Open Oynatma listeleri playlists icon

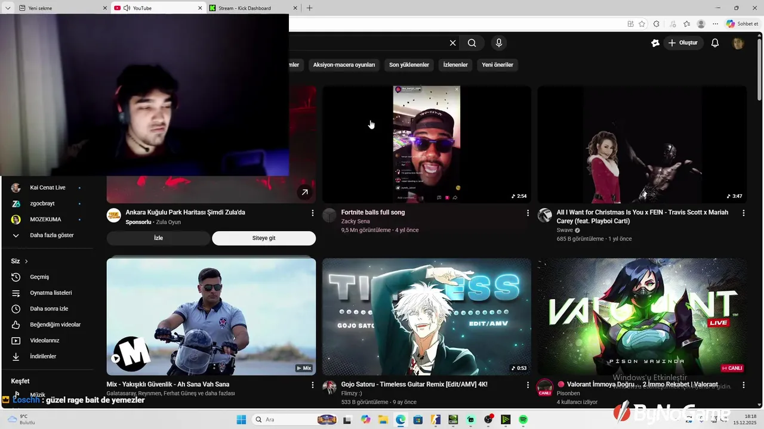[16, 293]
